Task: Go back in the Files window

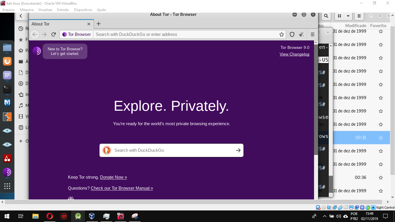Action: tap(21, 16)
